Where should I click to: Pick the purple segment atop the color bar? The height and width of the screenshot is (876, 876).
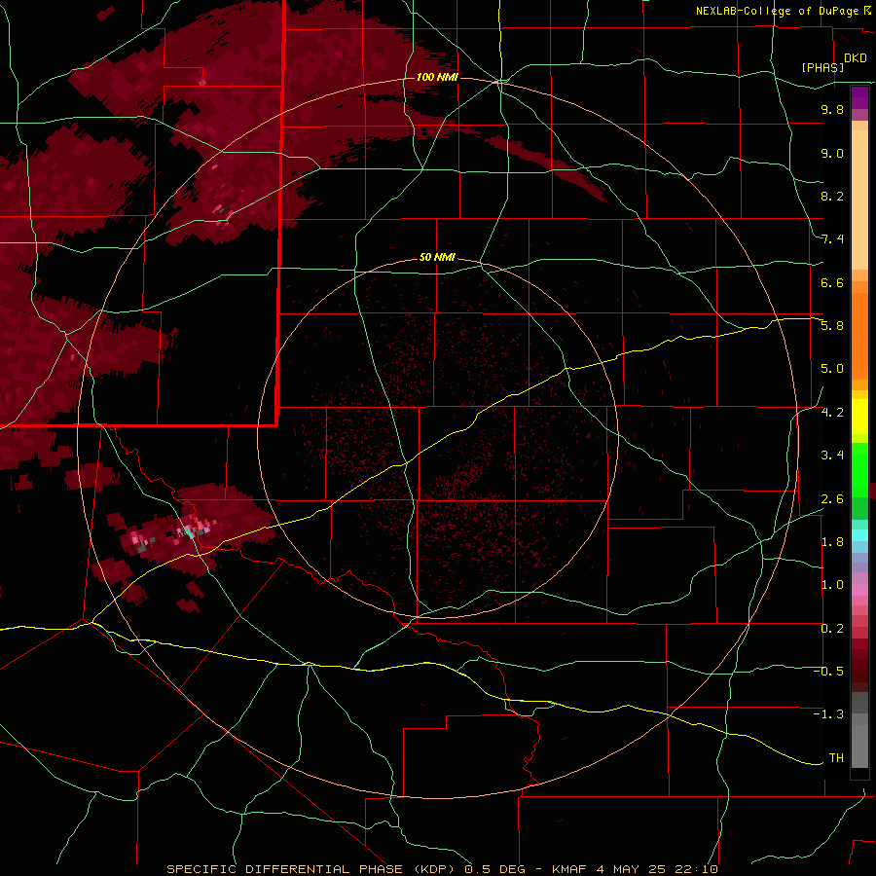[859, 97]
